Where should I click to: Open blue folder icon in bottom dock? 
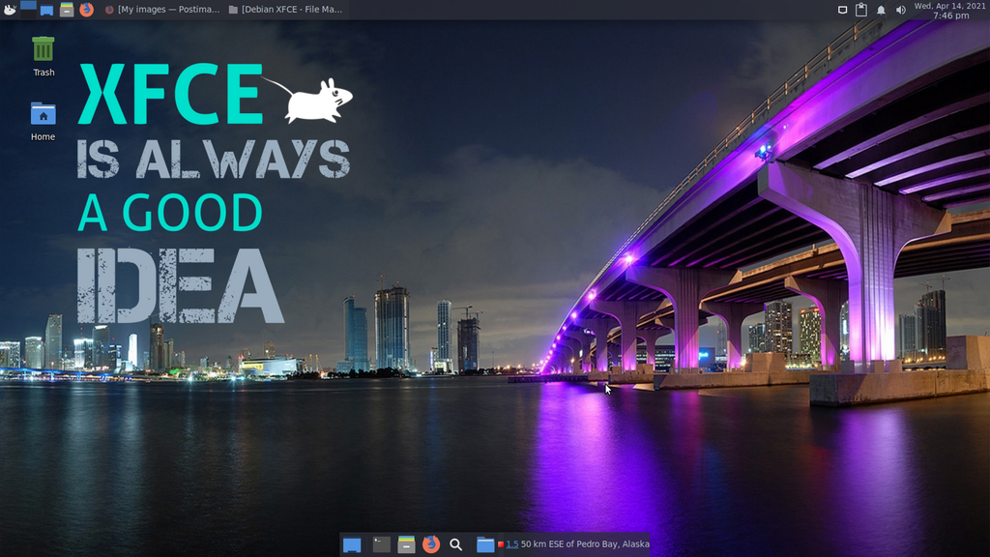485,544
